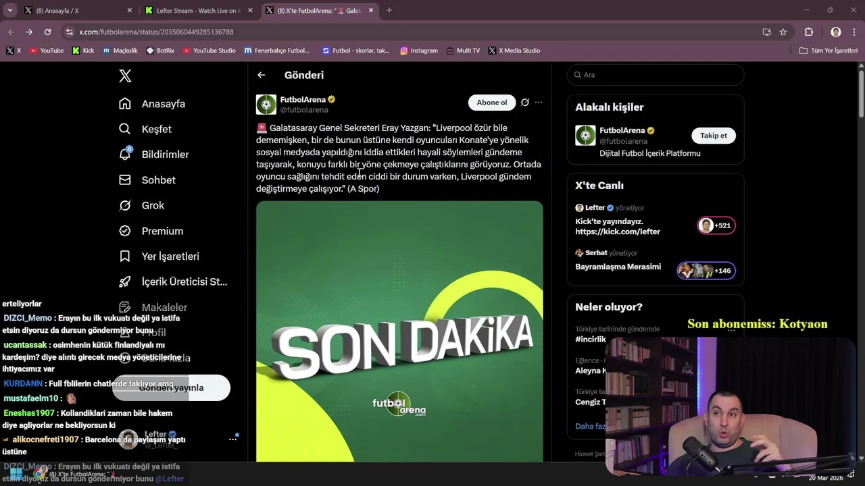The image size is (865, 486).
Task: Open a new browser tab
Action: 389,10
